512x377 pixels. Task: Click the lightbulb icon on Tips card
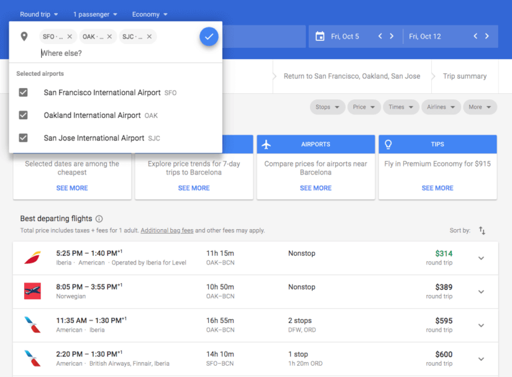point(388,144)
